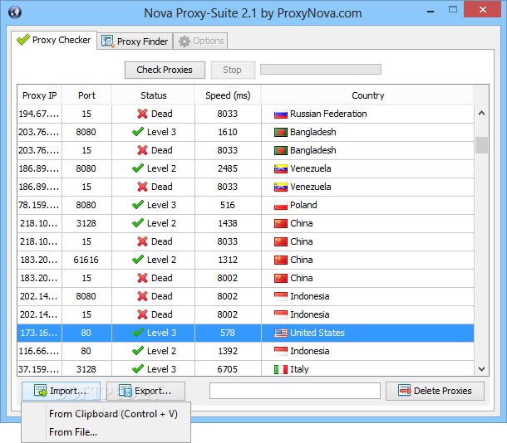Click the text input field beside Export
The width and height of the screenshot is (507, 443).
(295, 391)
